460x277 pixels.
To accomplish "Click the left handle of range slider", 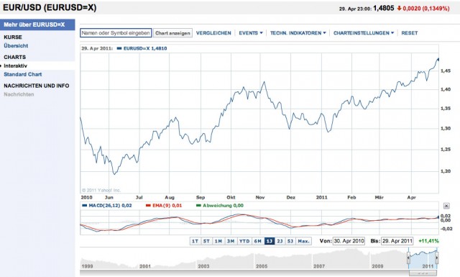I will 408,258.
